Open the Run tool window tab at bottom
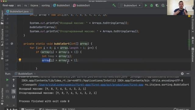The image size is (195, 110). pos(12,109)
